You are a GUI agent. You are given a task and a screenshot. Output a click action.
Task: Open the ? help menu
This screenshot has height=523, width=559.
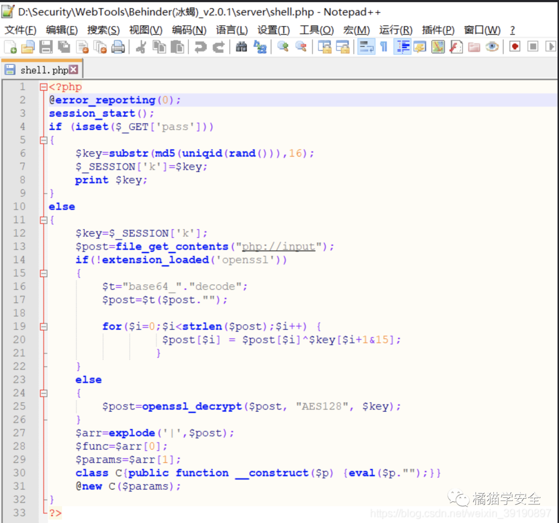pos(512,30)
